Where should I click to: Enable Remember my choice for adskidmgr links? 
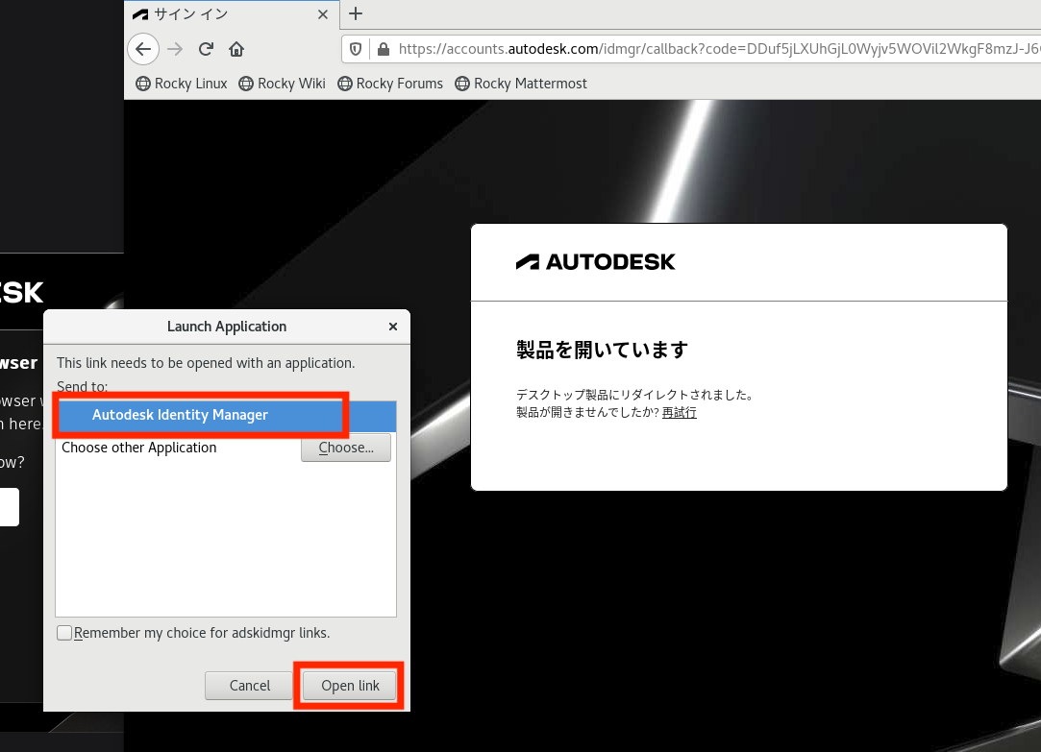[x=64, y=632]
